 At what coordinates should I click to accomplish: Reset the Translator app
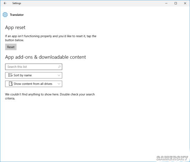(11, 47)
